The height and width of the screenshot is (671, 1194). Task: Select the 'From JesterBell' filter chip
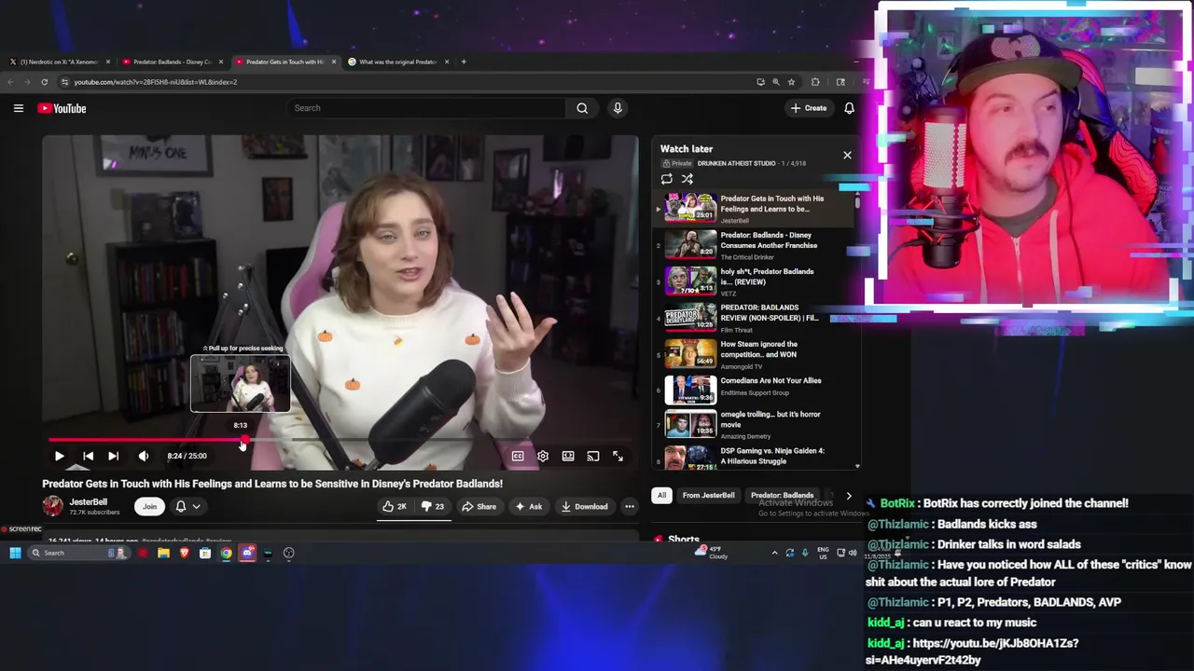[x=708, y=495]
